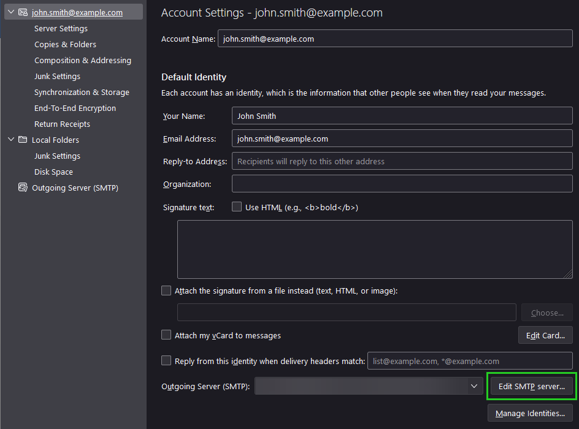Image resolution: width=579 pixels, height=429 pixels.
Task: Open Manage Identities dialog
Action: pyautogui.click(x=530, y=413)
